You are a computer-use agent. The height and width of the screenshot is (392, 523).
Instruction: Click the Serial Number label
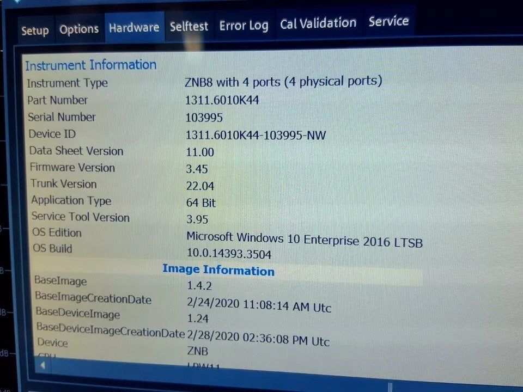click(62, 117)
